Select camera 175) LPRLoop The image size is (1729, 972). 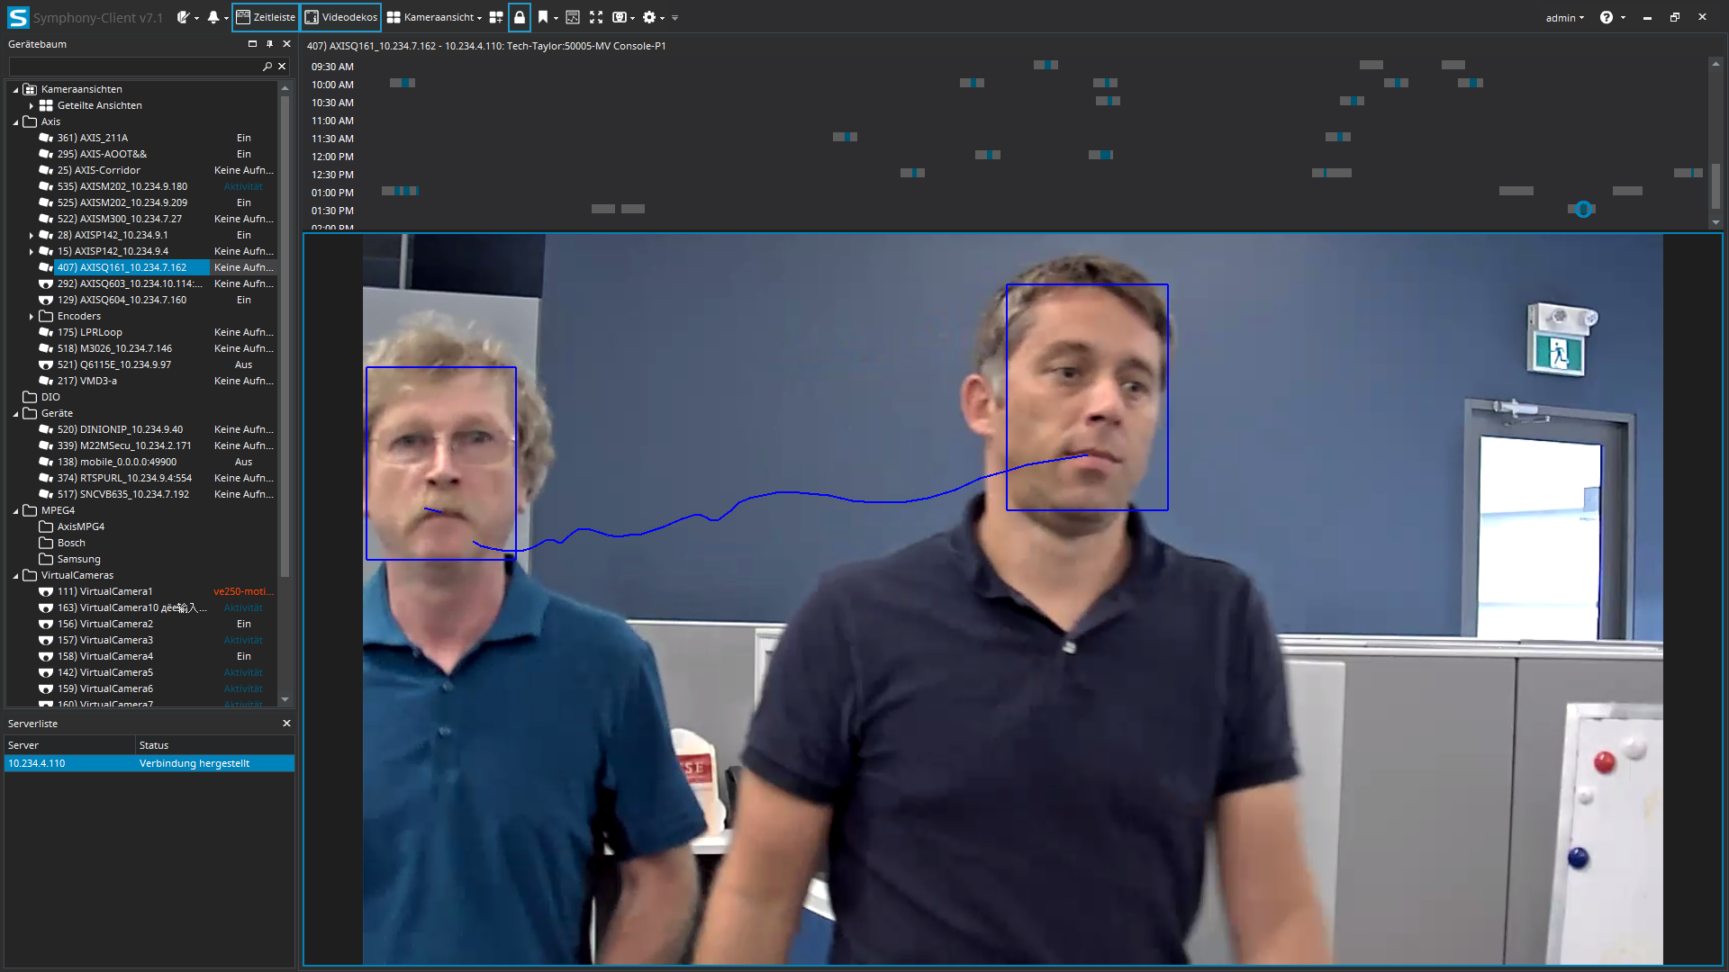pyautogui.click(x=90, y=332)
